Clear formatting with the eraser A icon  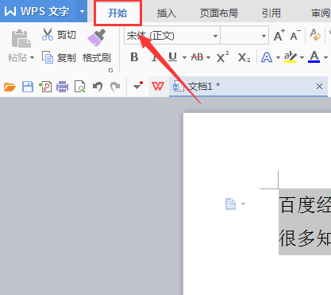tap(315, 35)
